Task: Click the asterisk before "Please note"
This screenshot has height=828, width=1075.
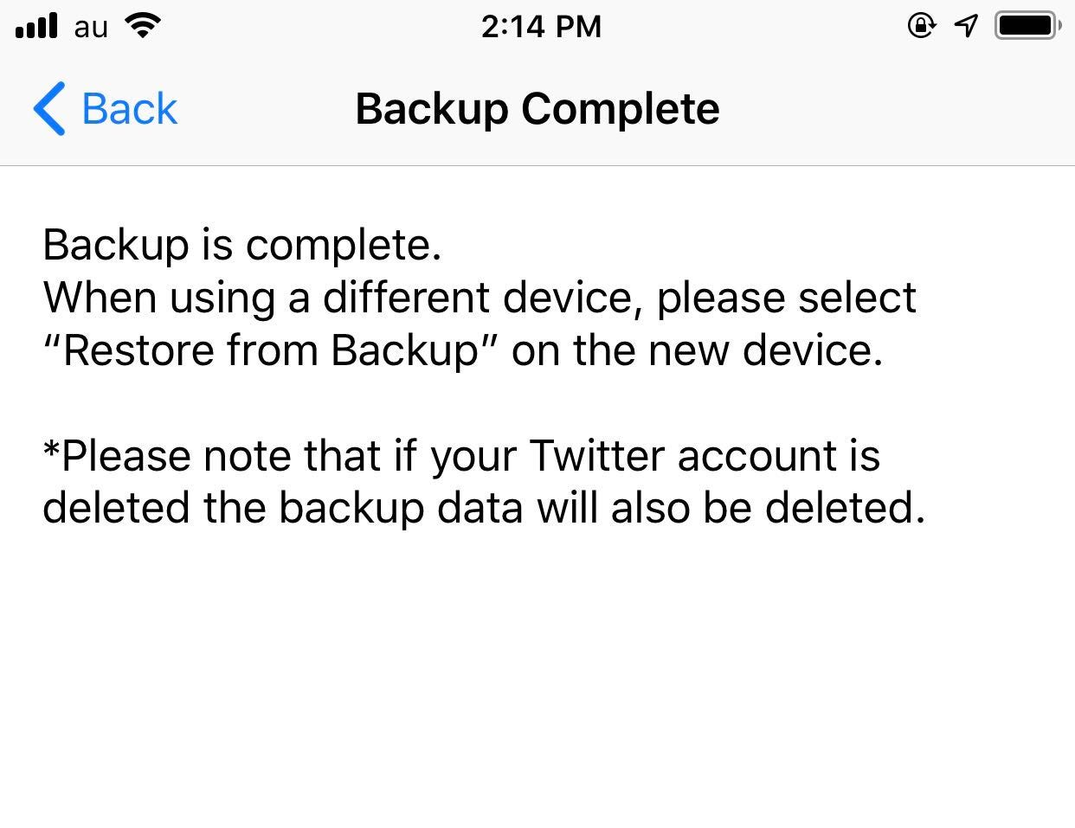Action: click(x=52, y=451)
